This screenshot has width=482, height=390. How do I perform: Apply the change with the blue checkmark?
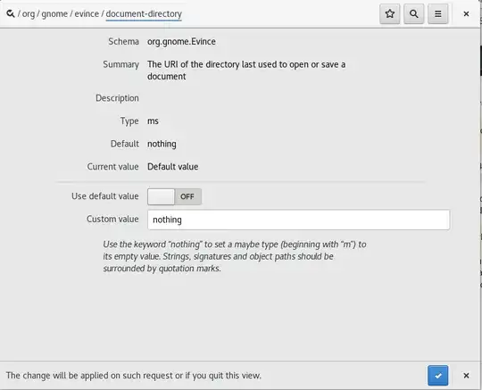click(437, 375)
